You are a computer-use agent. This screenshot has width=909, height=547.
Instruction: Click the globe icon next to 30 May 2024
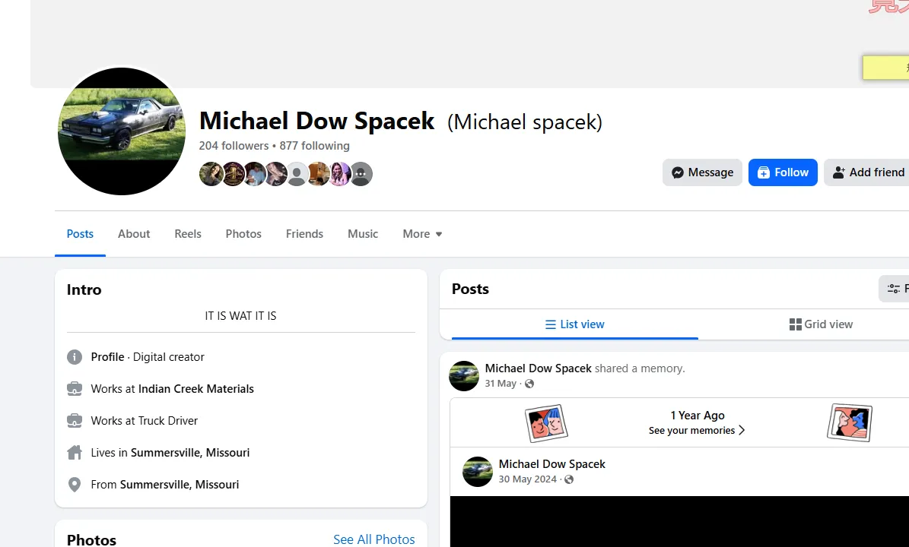click(569, 479)
